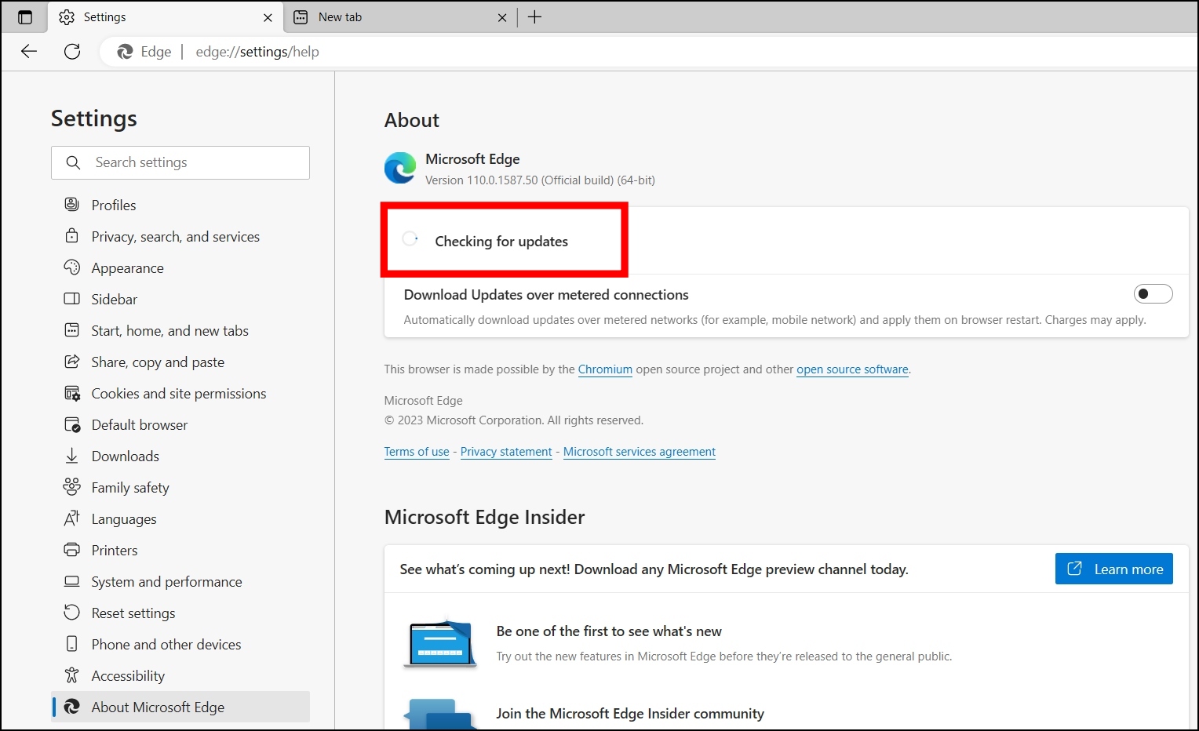Image resolution: width=1199 pixels, height=731 pixels.
Task: Reload the page with the refresh icon
Action: (x=72, y=52)
